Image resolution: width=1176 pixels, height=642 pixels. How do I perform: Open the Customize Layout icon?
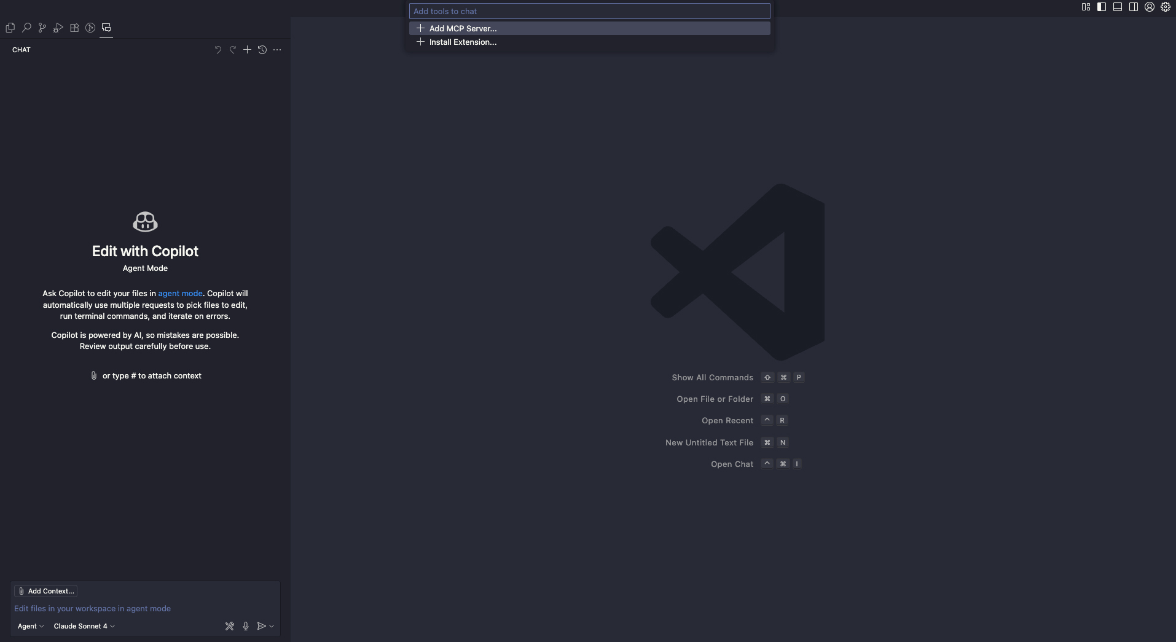[x=1086, y=7]
